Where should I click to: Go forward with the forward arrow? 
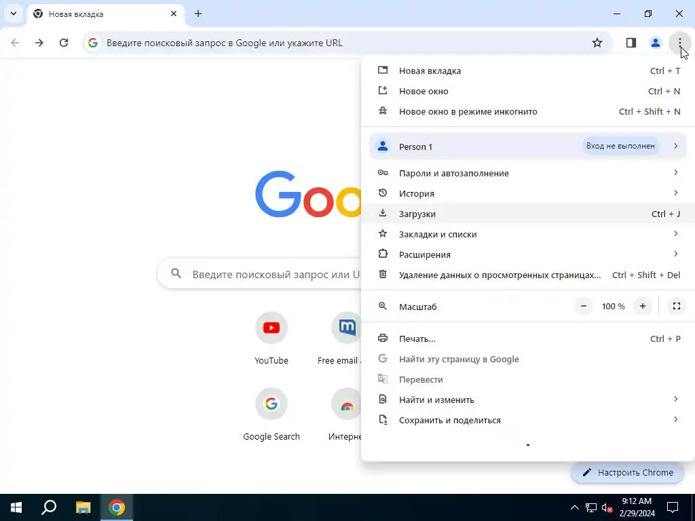click(39, 43)
